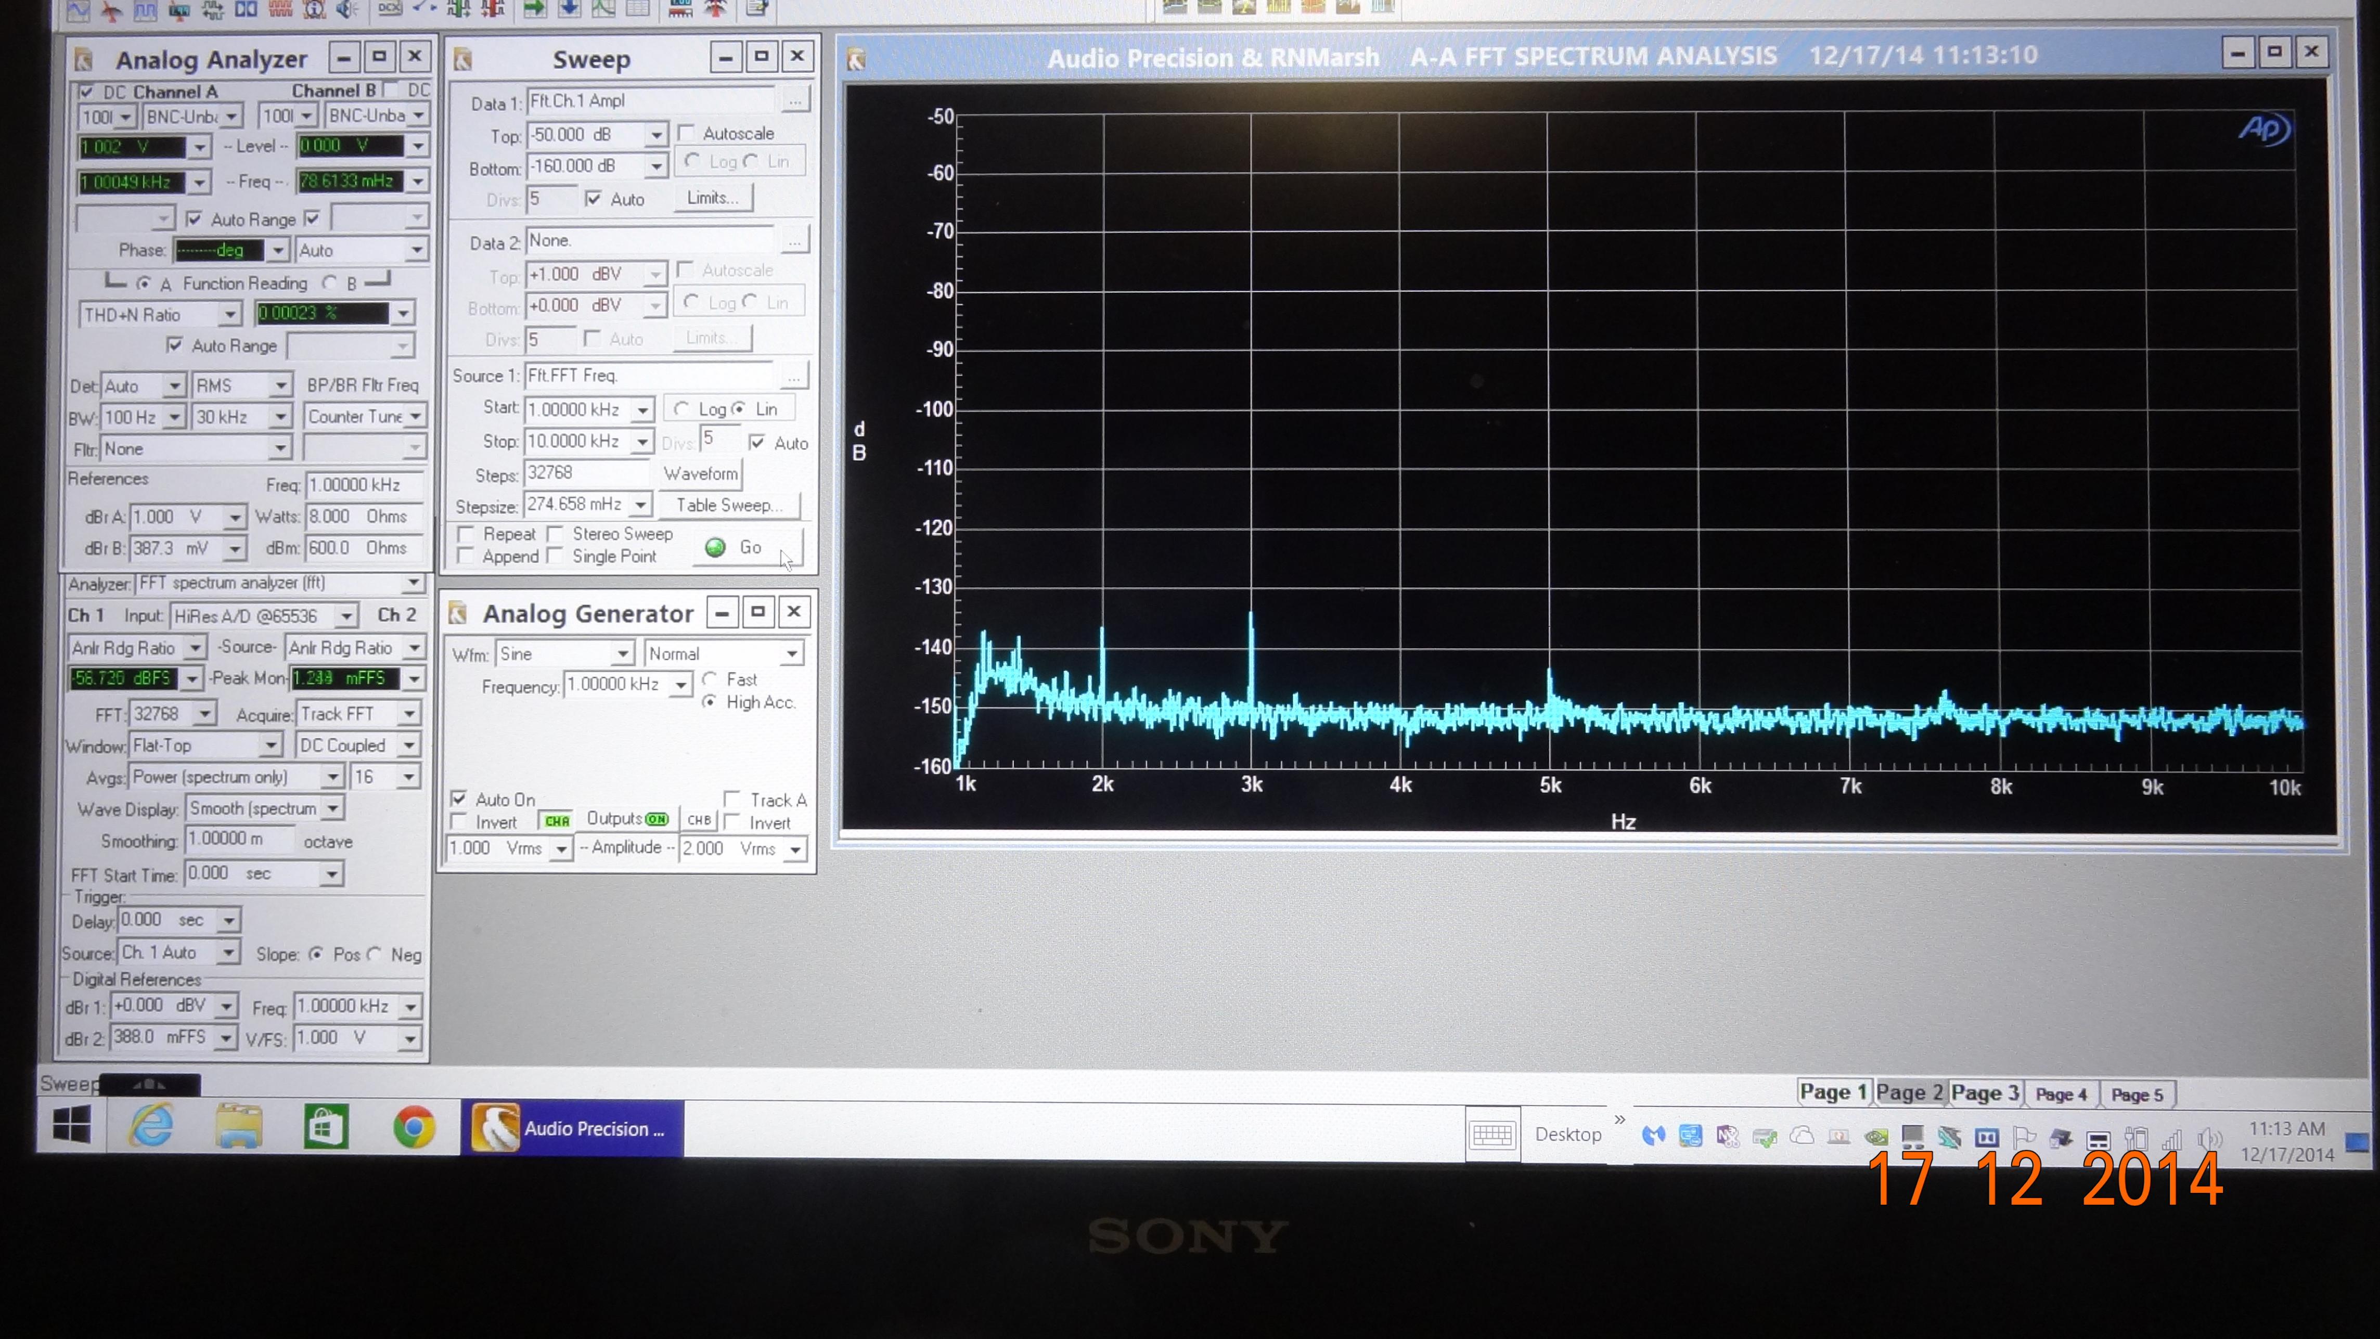2380x1339 pixels.
Task: Select the Fast frequency accuracy radio
Action: (710, 679)
